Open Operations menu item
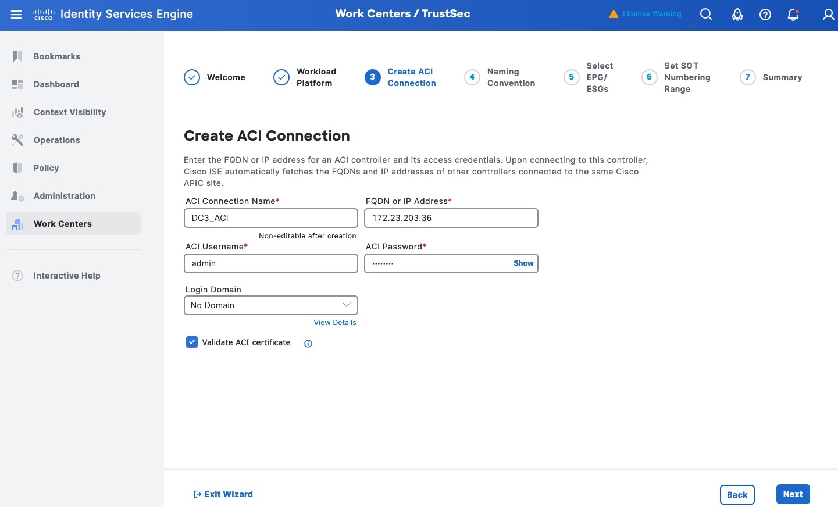Image resolution: width=838 pixels, height=507 pixels. [x=73, y=140]
